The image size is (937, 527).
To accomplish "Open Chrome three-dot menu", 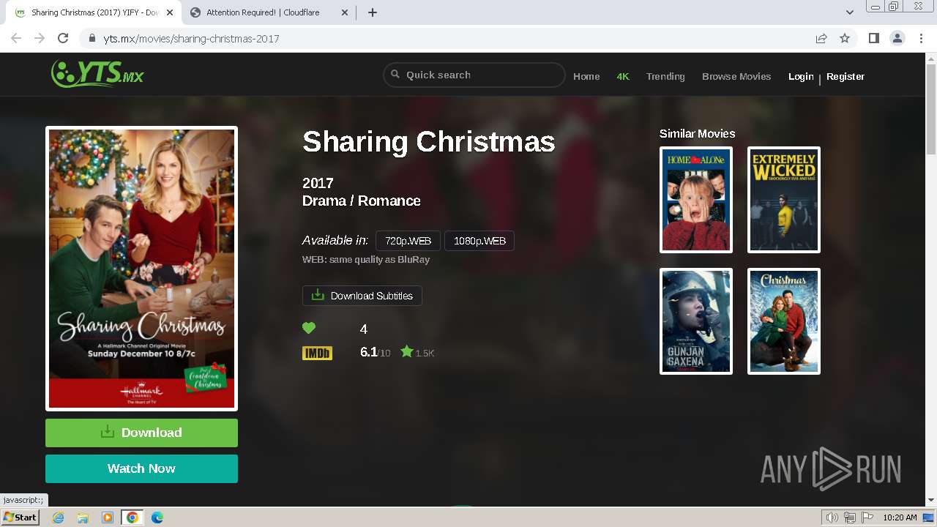I will (921, 38).
